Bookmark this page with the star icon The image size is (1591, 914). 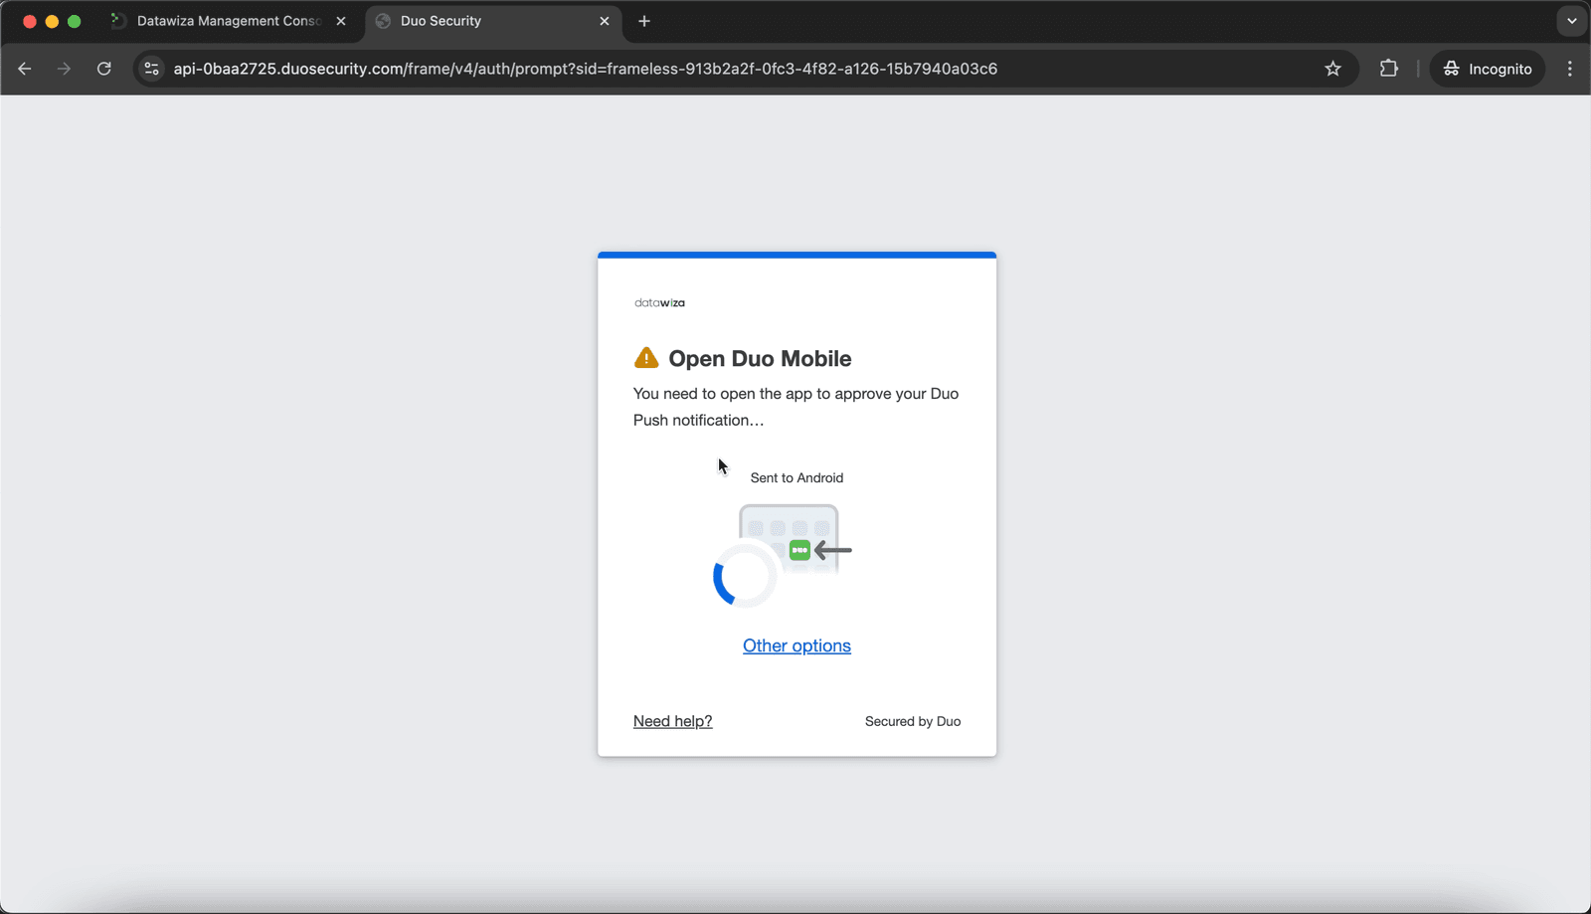point(1333,69)
